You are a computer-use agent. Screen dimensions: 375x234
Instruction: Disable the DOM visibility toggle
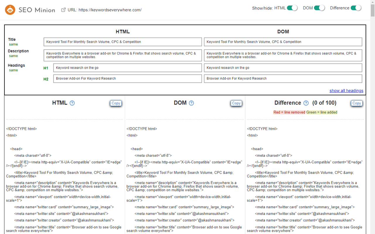tap(318, 8)
